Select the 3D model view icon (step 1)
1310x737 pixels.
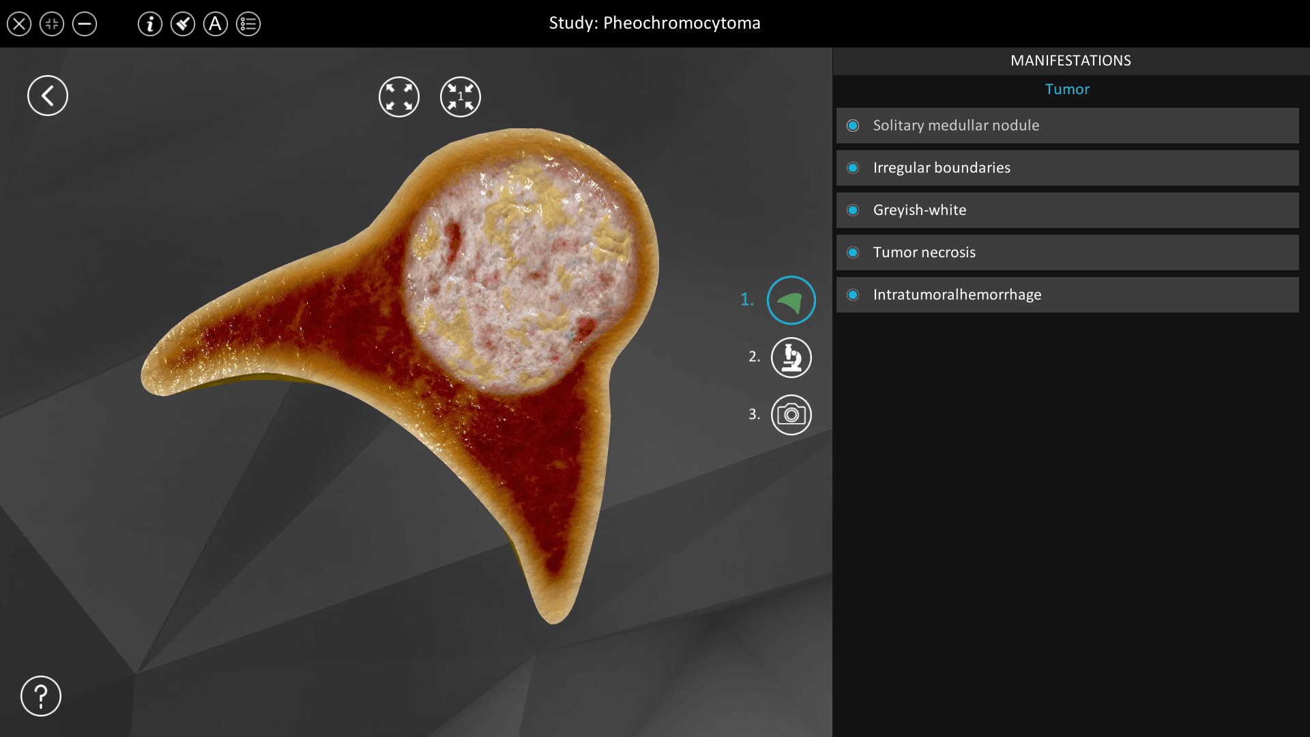(x=791, y=300)
